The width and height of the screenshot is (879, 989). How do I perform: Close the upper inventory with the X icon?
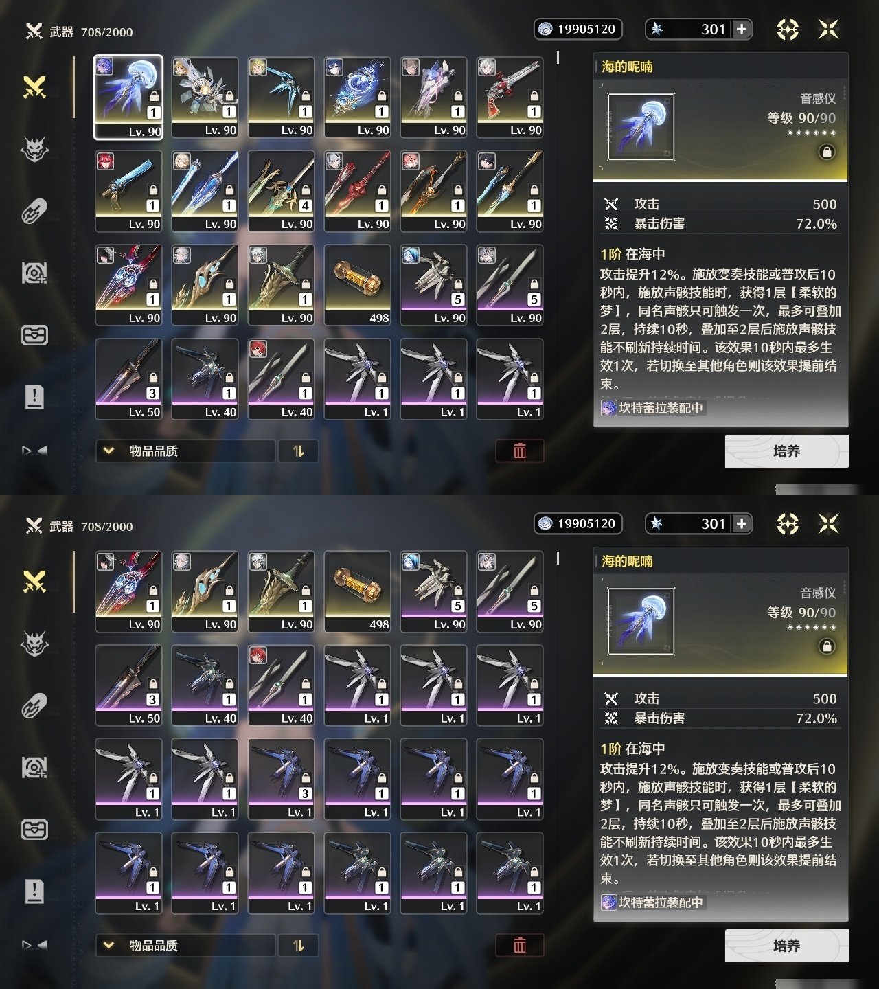(829, 29)
